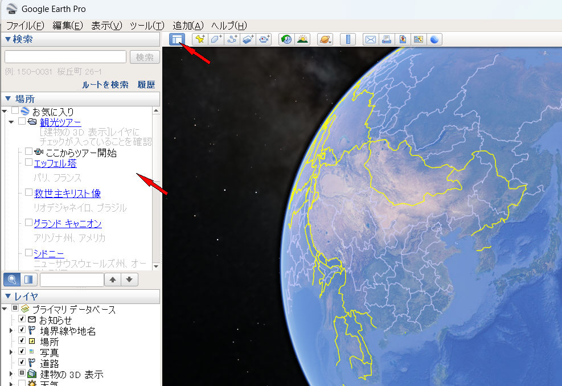
Task: Collapse the 検索 panel header
Action: [x=8, y=39]
